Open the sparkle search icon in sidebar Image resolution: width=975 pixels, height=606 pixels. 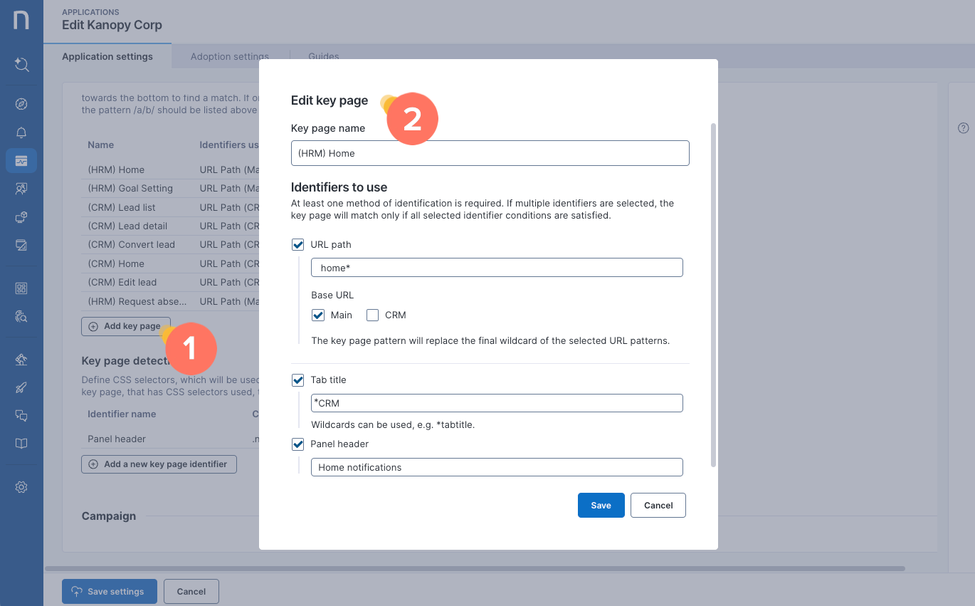[x=21, y=65]
